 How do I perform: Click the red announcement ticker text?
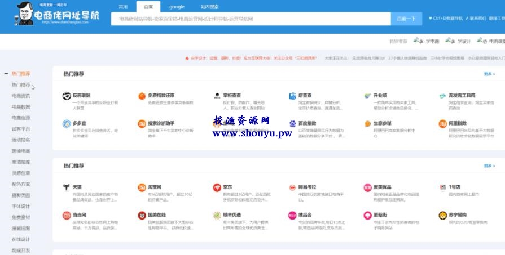click(x=251, y=58)
